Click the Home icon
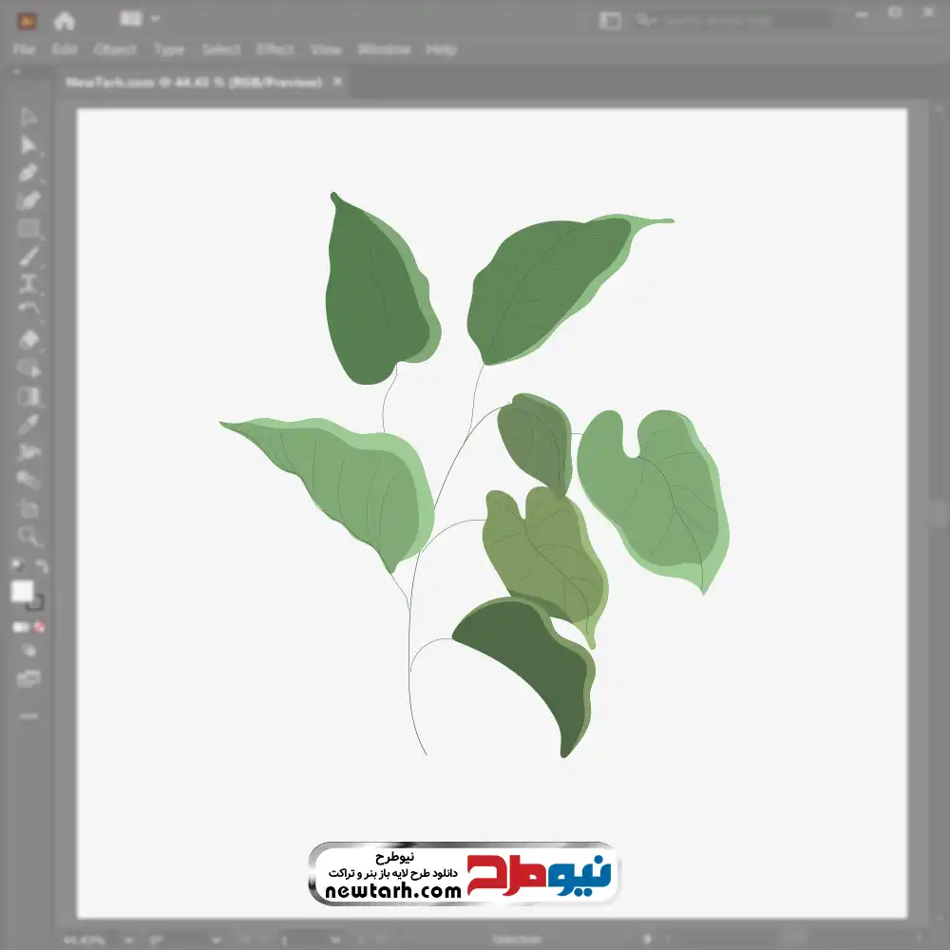Screen dimensions: 950x950 pyautogui.click(x=64, y=21)
